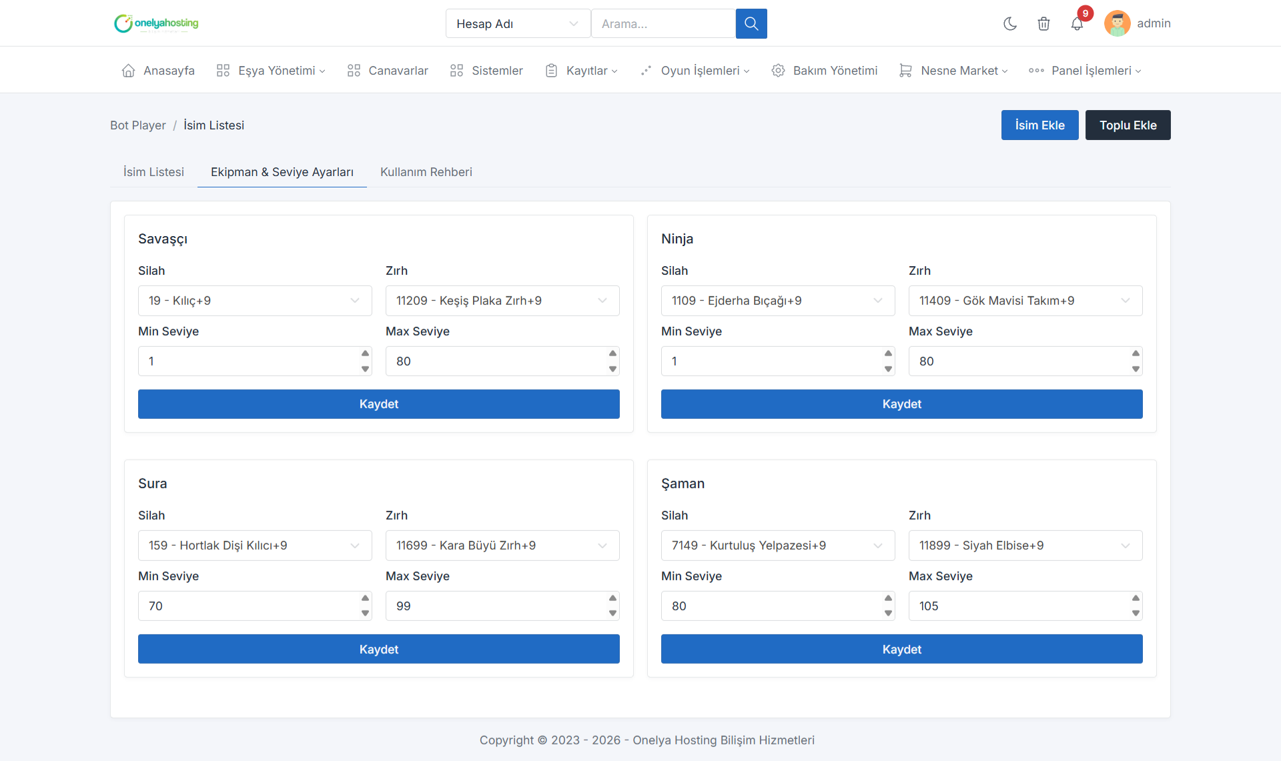Open Savaşçı Silah dropdown

(x=255, y=301)
